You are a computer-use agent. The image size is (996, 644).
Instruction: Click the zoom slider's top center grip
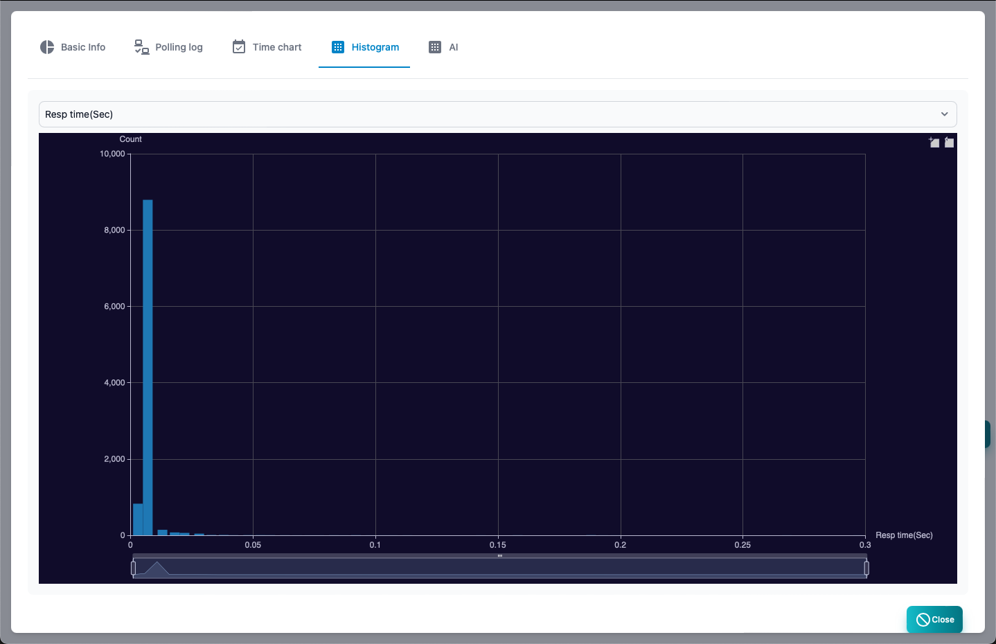499,555
